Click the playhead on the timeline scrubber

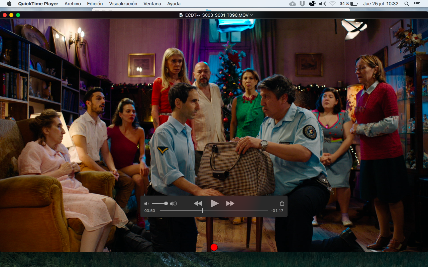pyautogui.click(x=202, y=211)
